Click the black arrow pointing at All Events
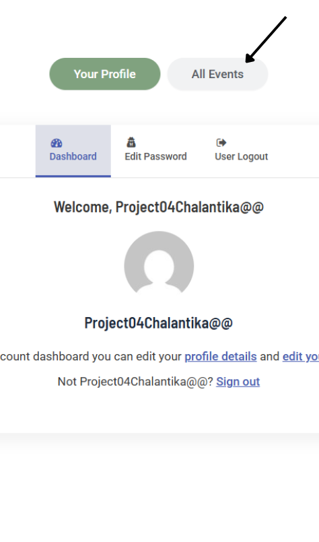This screenshot has width=319, height=542. [x=266, y=40]
